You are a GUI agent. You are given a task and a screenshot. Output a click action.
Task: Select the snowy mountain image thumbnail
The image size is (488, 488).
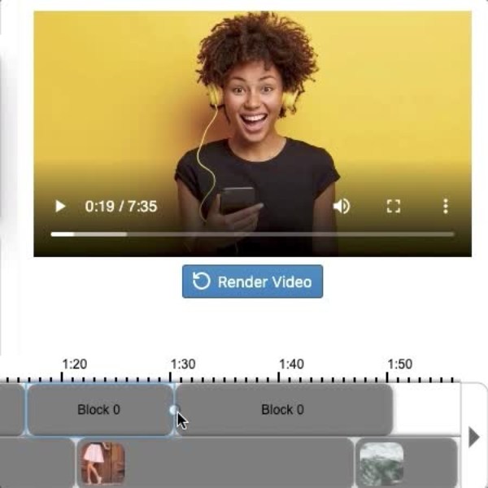[381, 463]
